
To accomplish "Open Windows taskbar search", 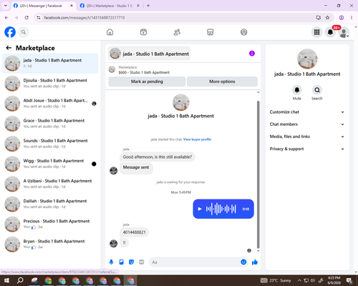I will point(20,280).
